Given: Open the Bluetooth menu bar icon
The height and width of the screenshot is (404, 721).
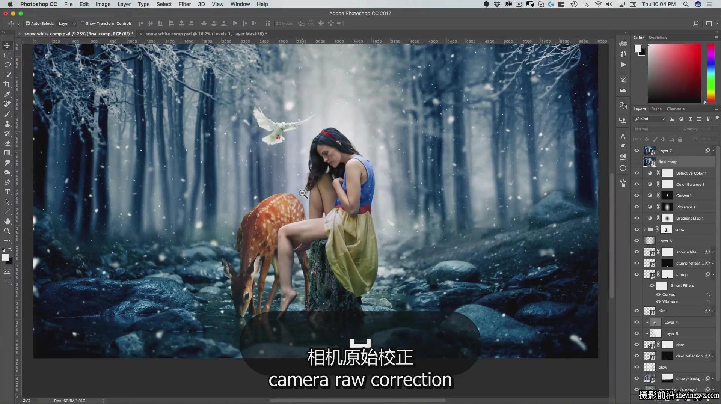Looking at the screenshot, I should pos(587,4).
